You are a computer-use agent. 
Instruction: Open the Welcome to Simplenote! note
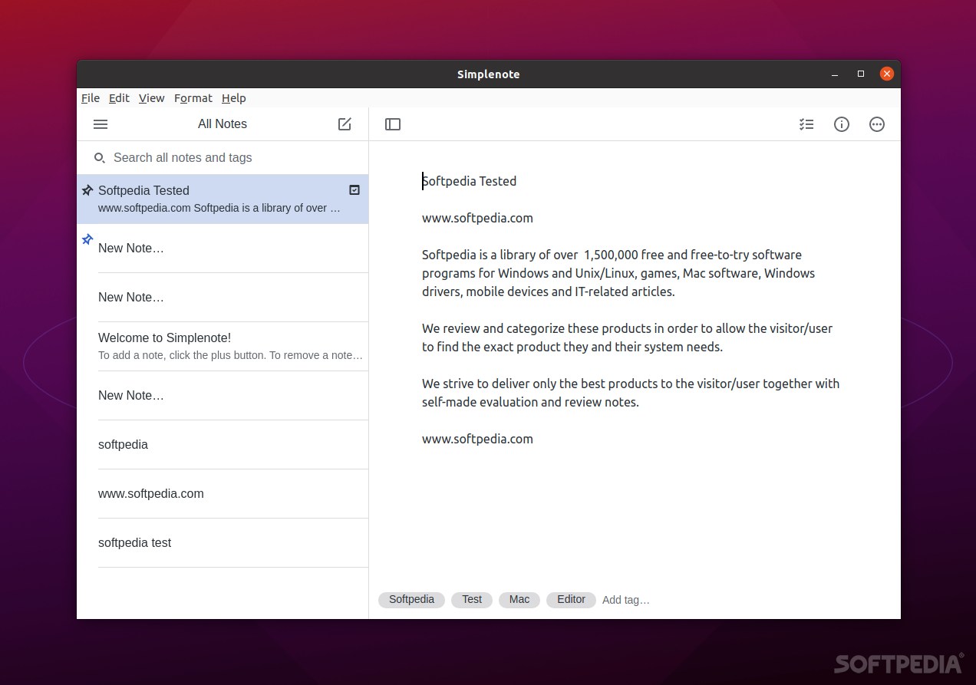click(223, 347)
